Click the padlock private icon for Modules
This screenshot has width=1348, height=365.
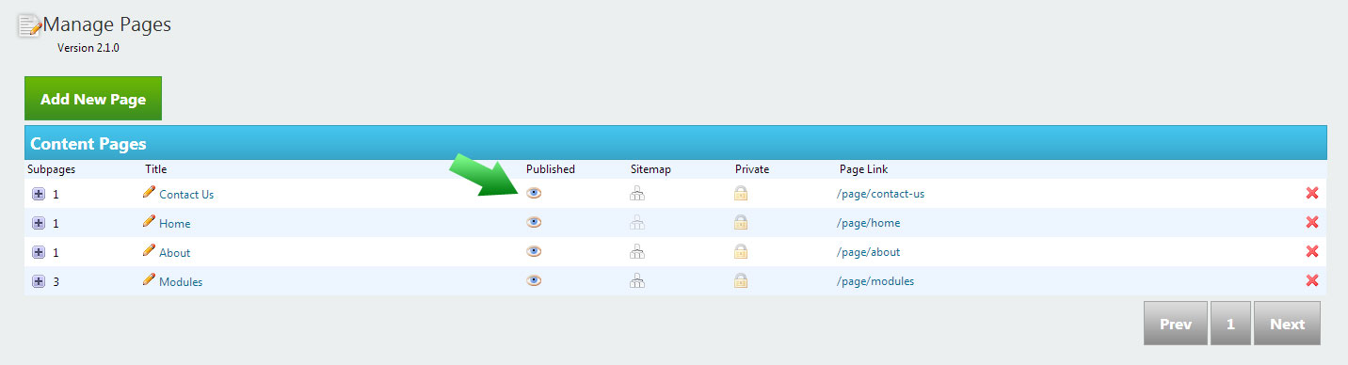click(742, 281)
